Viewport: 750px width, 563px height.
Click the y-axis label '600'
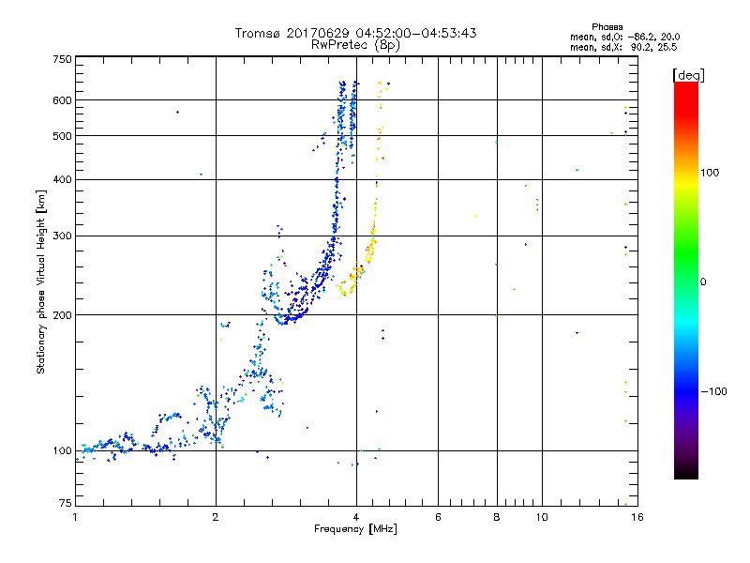click(x=62, y=100)
